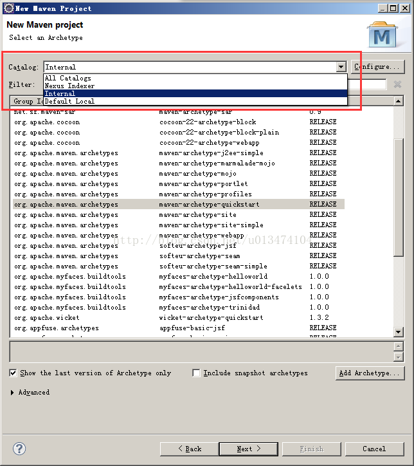
Task: Select maven-archetype-portlet archetype
Action: pos(179,183)
